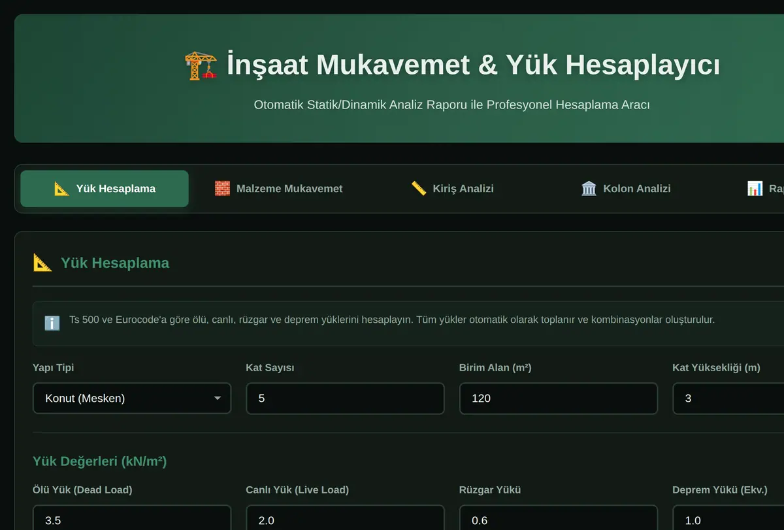
Task: Click the Kat Sayısı input field
Action: [x=345, y=398]
